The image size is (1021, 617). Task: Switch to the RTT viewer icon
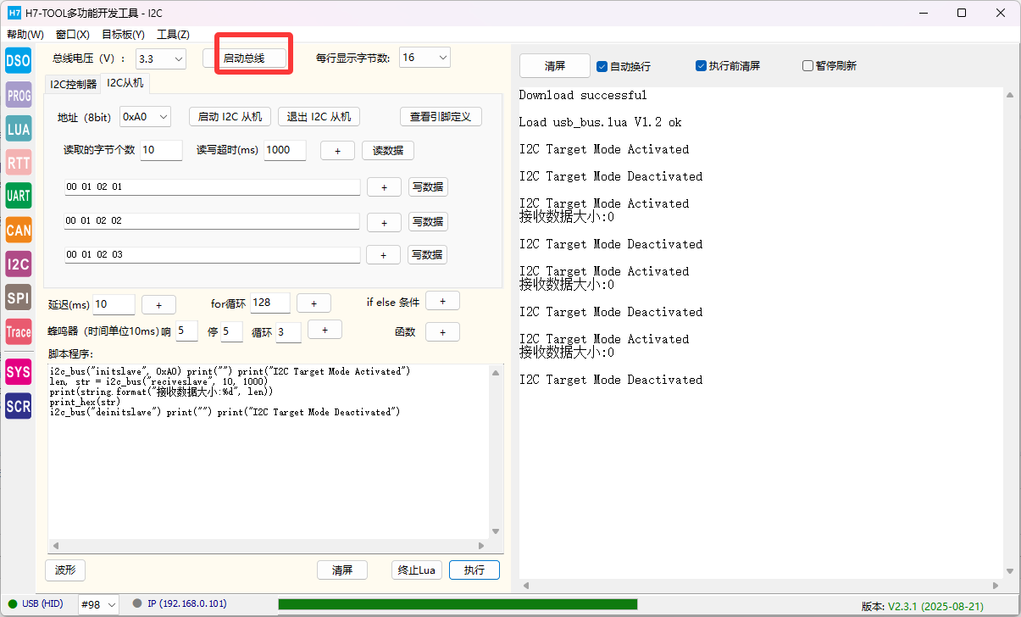(18, 162)
